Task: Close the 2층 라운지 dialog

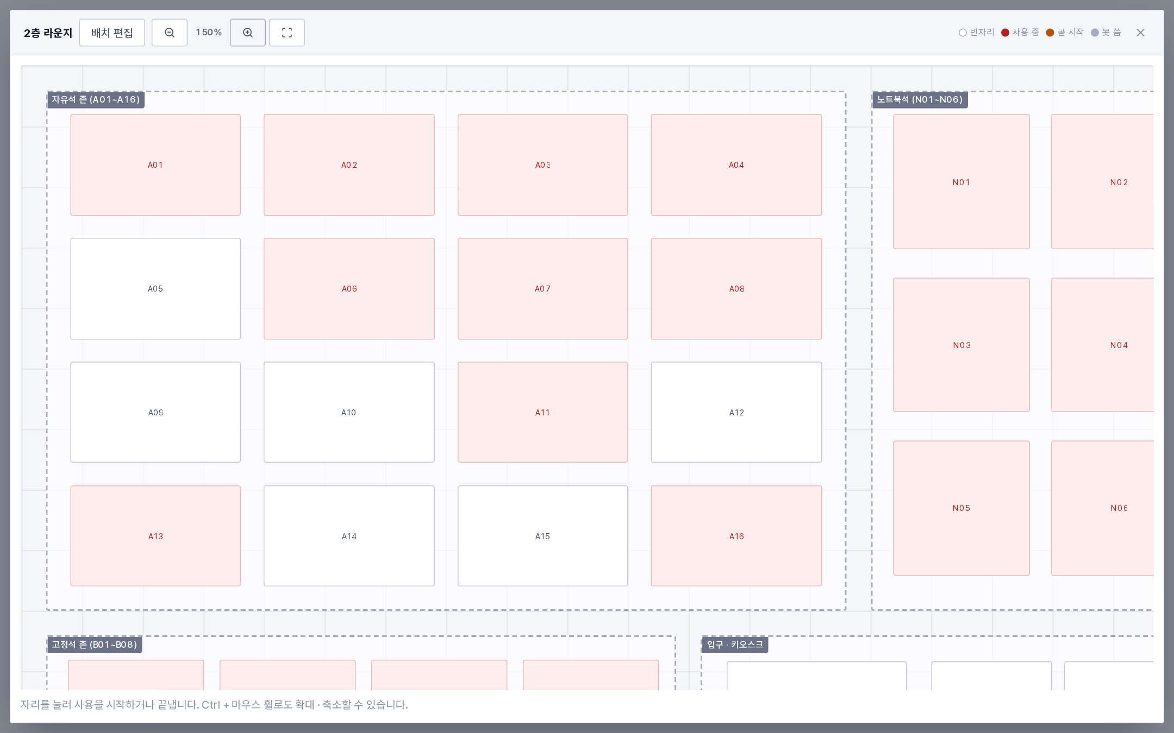Action: pos(1140,33)
